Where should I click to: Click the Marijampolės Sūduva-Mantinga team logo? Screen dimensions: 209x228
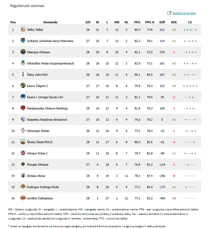click(23, 108)
